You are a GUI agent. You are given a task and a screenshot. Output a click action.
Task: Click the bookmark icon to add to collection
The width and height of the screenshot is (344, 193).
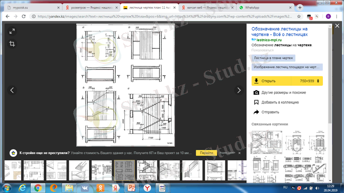click(256, 103)
